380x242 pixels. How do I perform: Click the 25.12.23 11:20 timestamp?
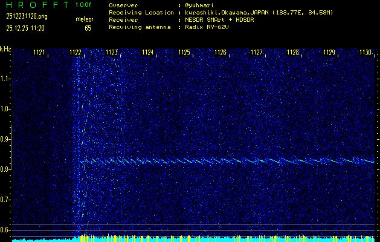click(24, 28)
